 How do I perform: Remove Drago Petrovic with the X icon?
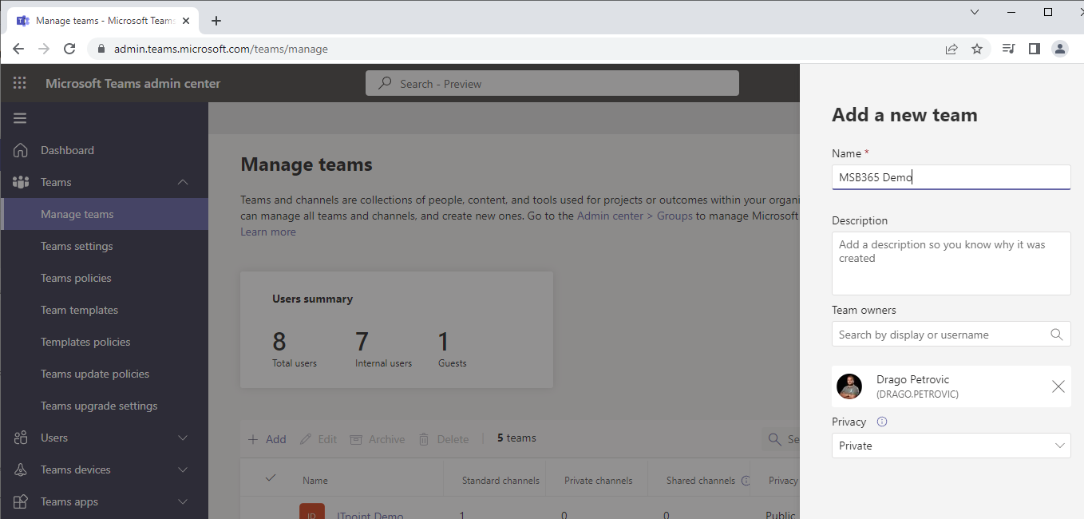pos(1058,386)
